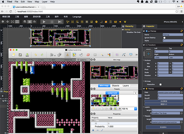Select the Terrain Brush tool in Tiled
The width and height of the screenshot is (184, 134).
click(74, 54)
